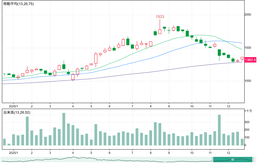Image resolution: width=259 pixels, height=164 pixels.
Task: Click the right edge of the navigator selection
Action: (x=252, y=160)
